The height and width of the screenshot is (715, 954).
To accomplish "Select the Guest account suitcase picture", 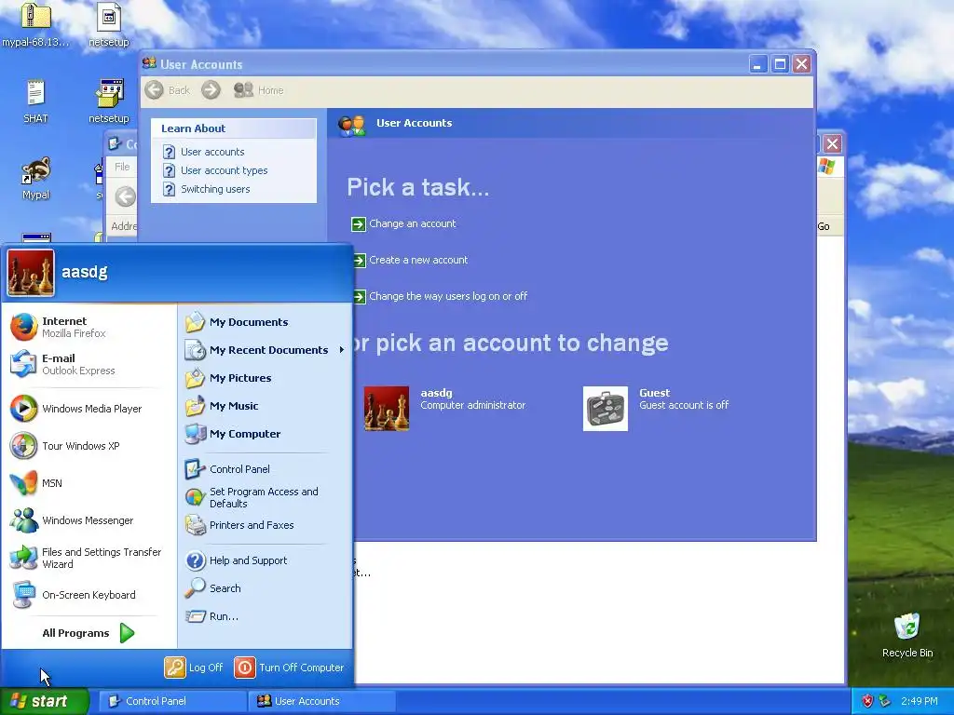I will pos(606,409).
